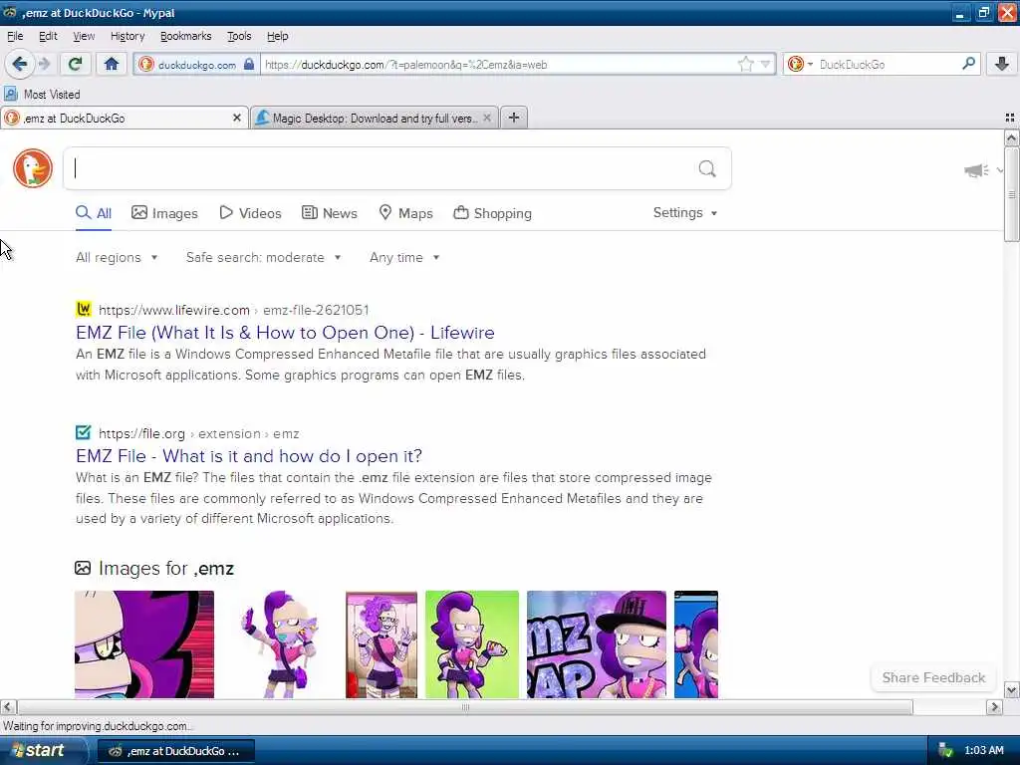Screen dimensions: 1020x765
Task: Expand the All regions filter
Action: [x=117, y=258]
